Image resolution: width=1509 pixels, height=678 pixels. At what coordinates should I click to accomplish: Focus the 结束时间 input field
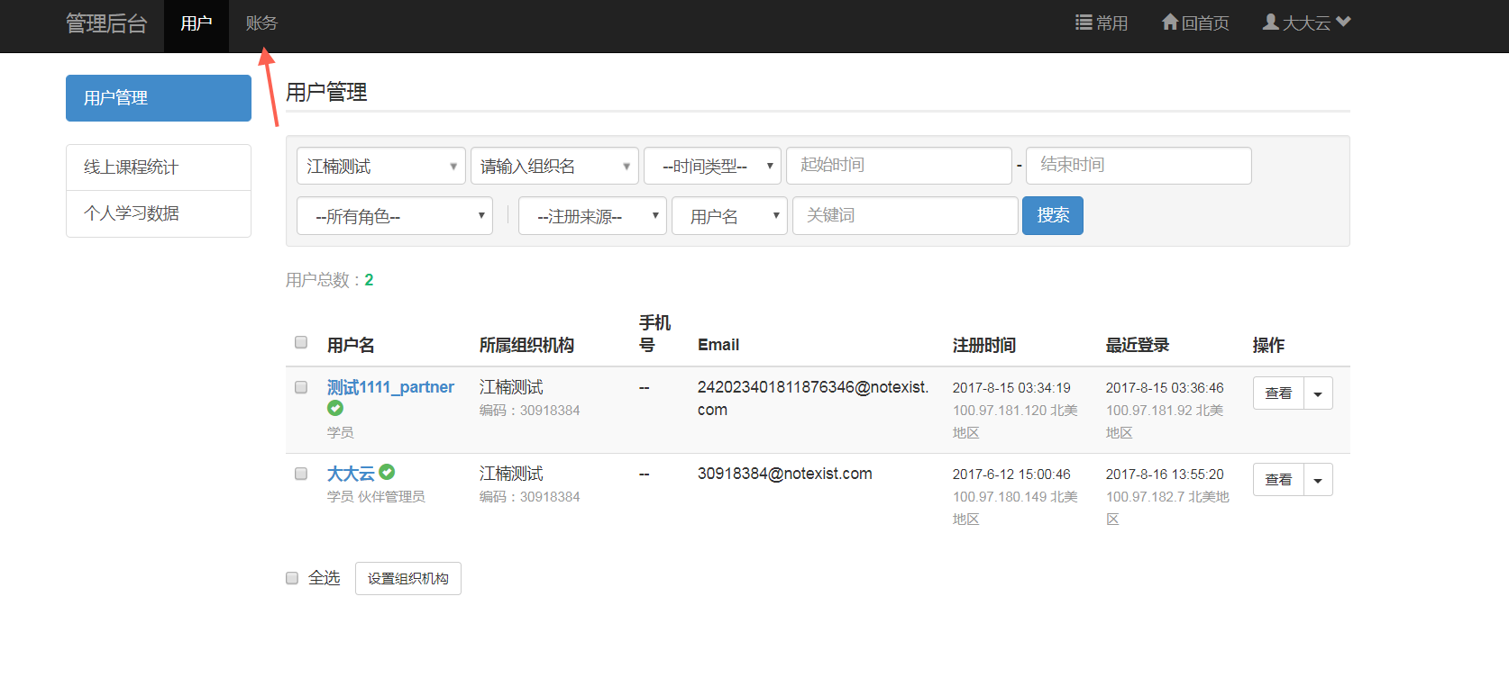[x=1139, y=166]
